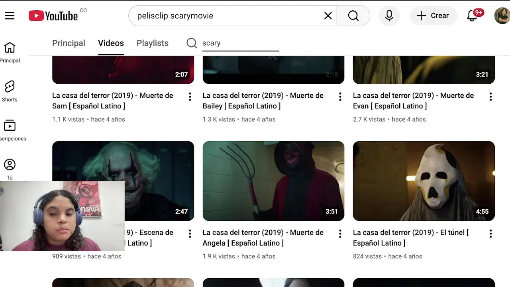Click '2.7 K vistas' text
The height and width of the screenshot is (287, 510).
coord(369,119)
